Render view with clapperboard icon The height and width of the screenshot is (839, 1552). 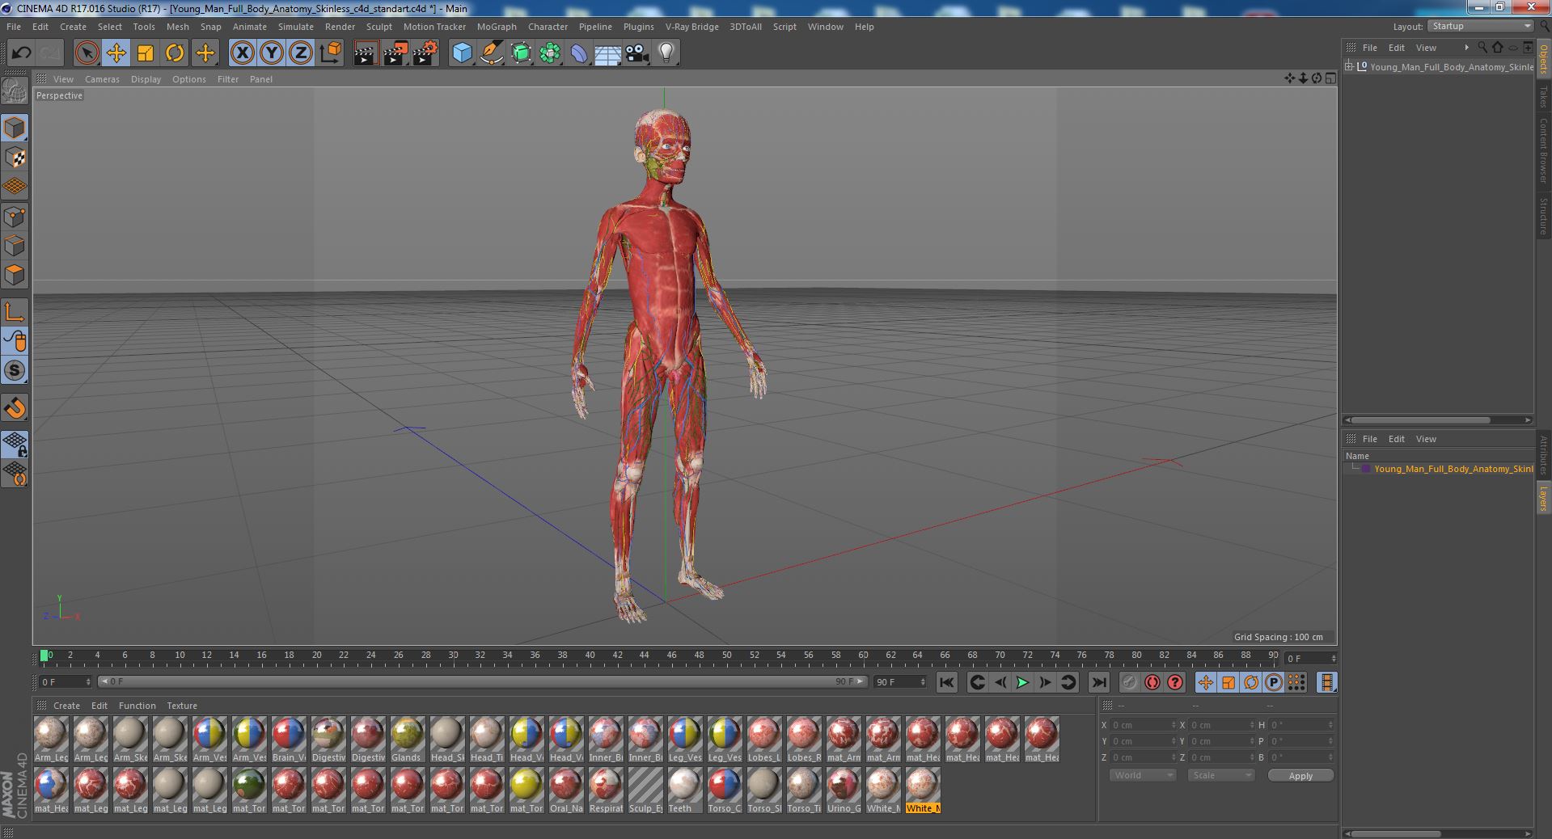pyautogui.click(x=366, y=53)
